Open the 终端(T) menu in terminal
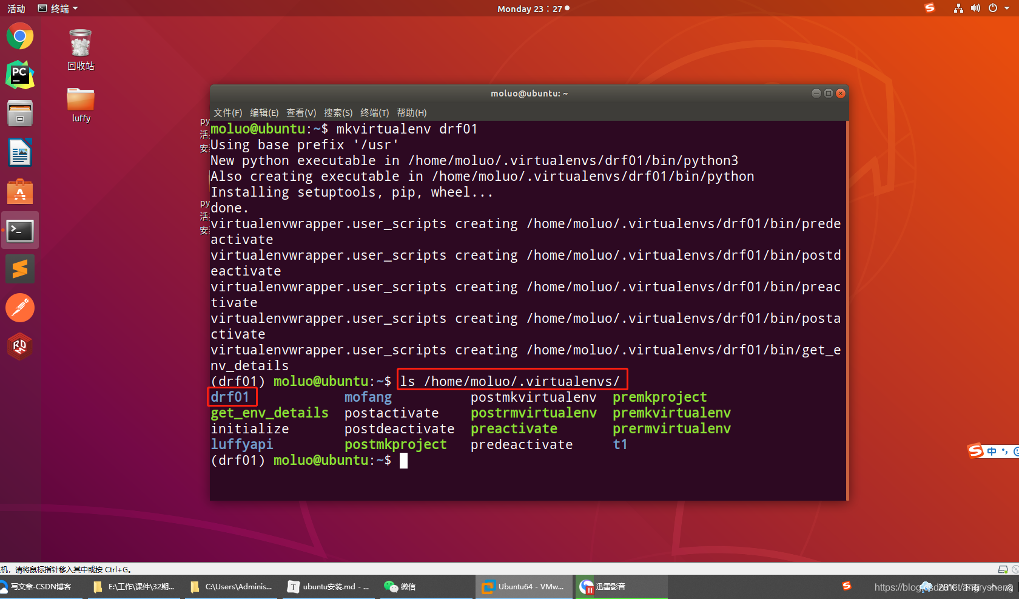 tap(375, 113)
